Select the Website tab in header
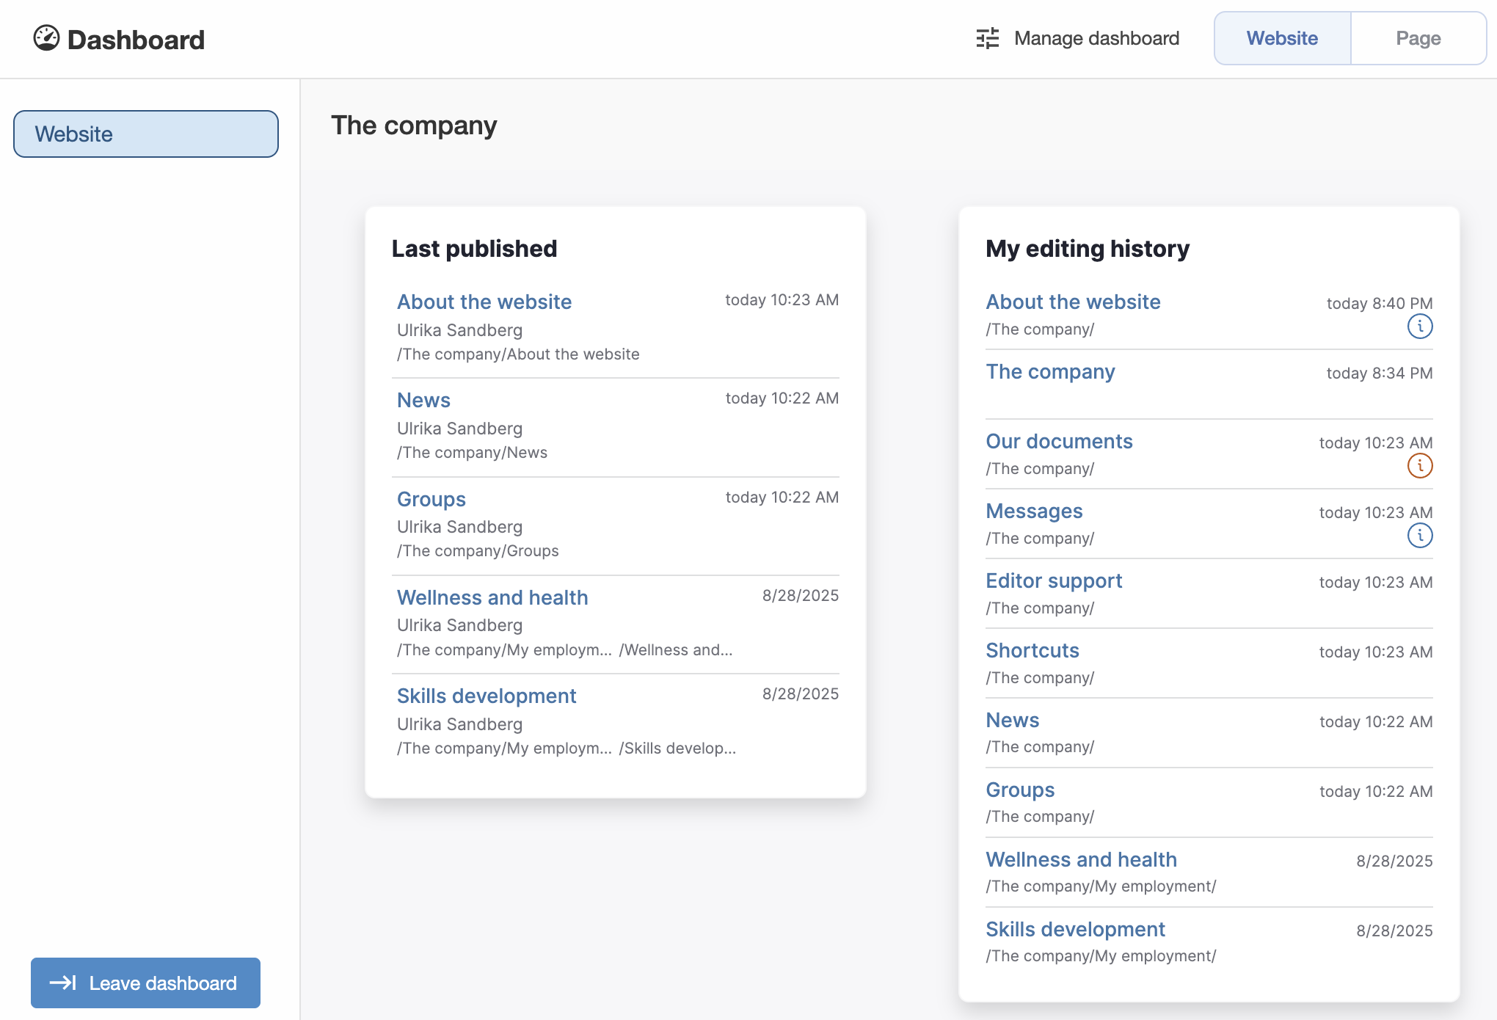The height and width of the screenshot is (1020, 1497). point(1282,38)
